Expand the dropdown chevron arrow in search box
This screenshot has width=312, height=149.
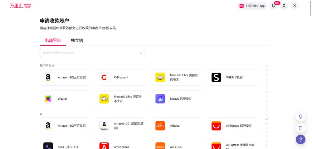pos(141,53)
